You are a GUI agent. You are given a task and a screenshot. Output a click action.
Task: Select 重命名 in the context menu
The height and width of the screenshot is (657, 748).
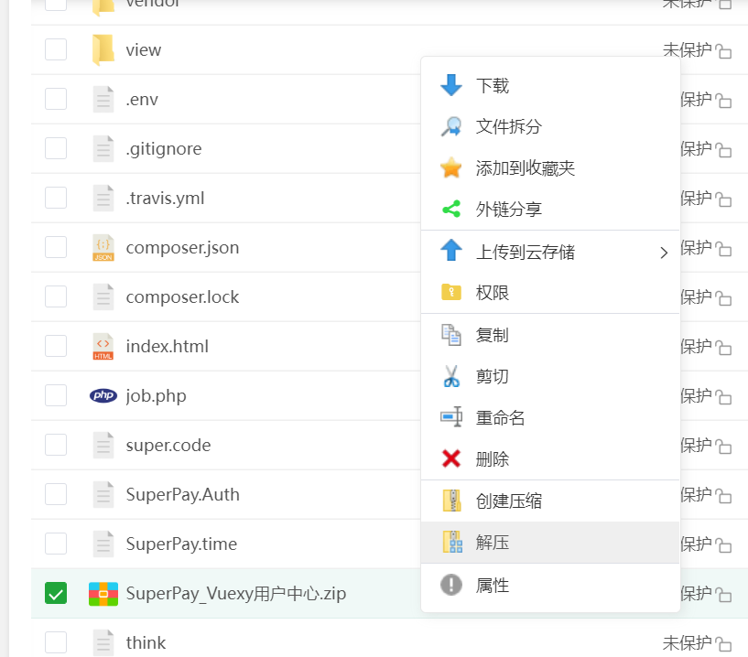501,418
